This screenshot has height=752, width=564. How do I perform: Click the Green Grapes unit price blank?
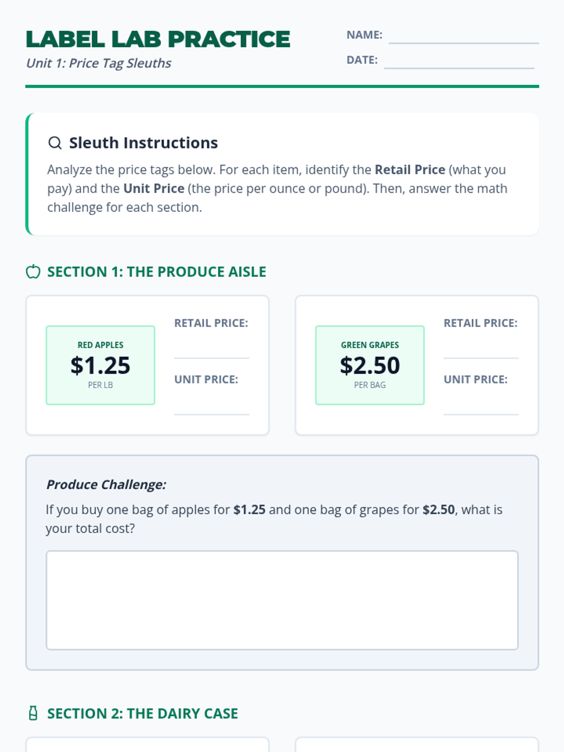[x=481, y=404]
